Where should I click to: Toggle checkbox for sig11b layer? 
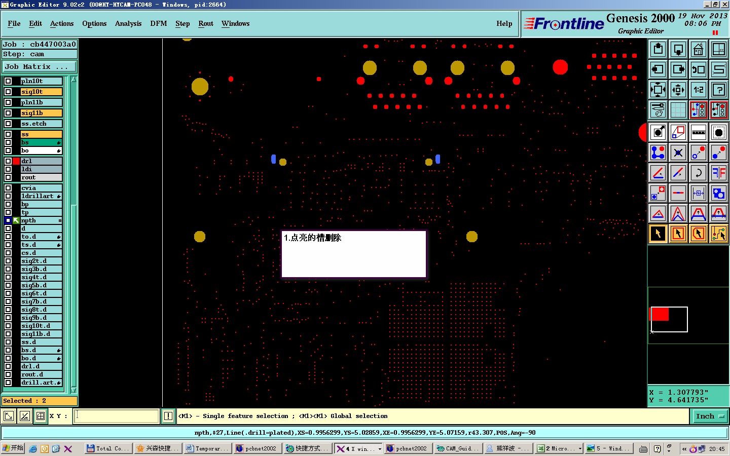click(8, 113)
